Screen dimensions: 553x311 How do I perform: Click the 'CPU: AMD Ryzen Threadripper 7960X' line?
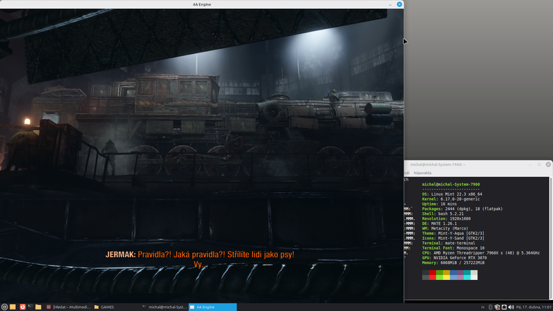[x=480, y=253]
